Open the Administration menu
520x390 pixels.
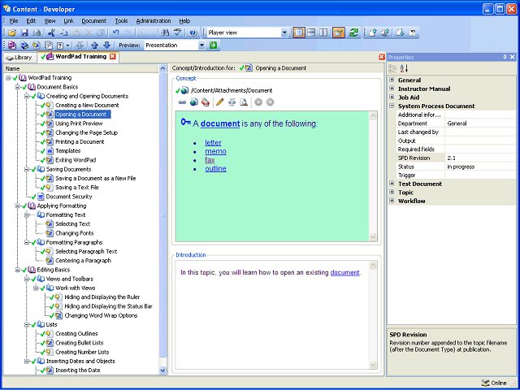154,21
